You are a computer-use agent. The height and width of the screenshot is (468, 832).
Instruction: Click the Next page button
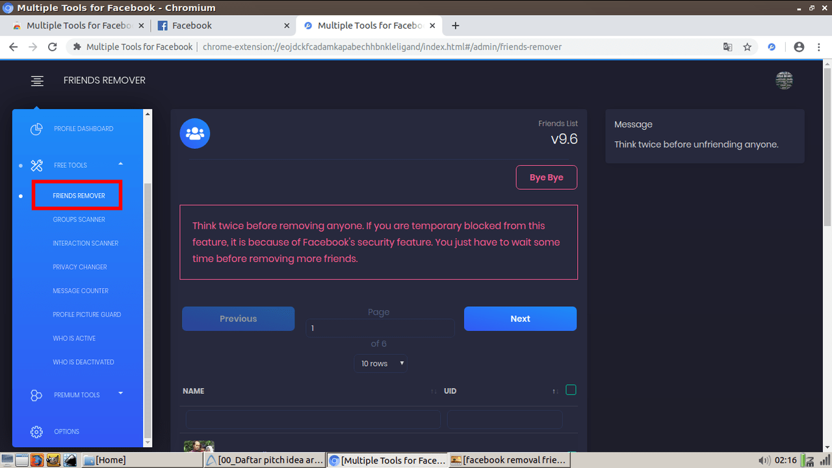coord(520,318)
